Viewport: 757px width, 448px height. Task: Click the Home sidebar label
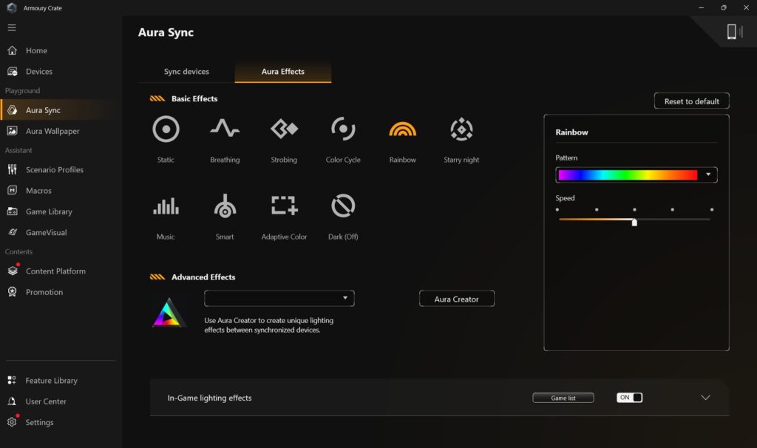(36, 50)
